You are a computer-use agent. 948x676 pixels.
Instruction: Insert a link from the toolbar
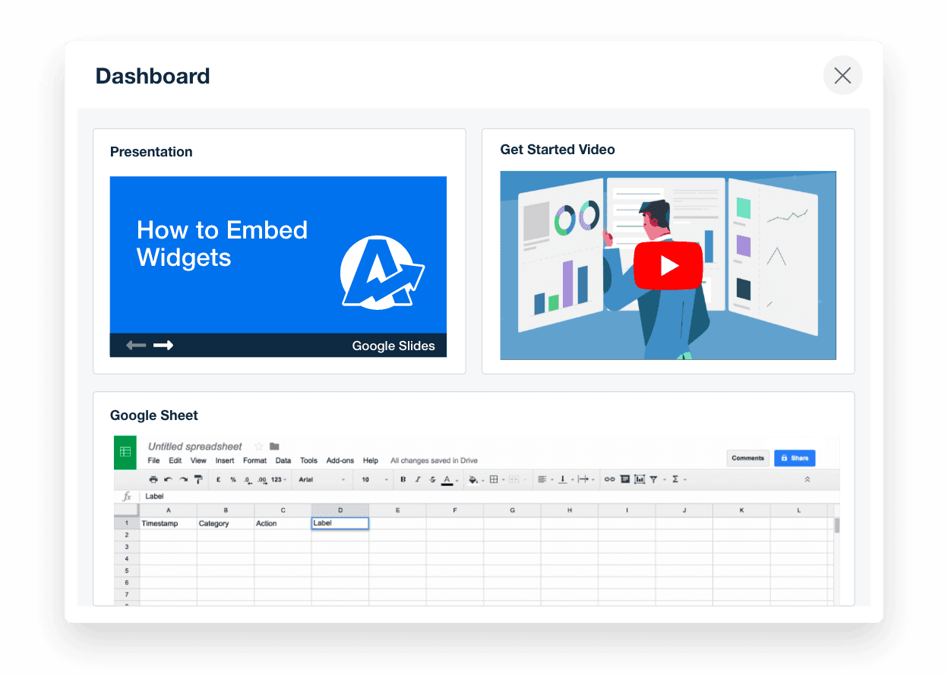609,479
